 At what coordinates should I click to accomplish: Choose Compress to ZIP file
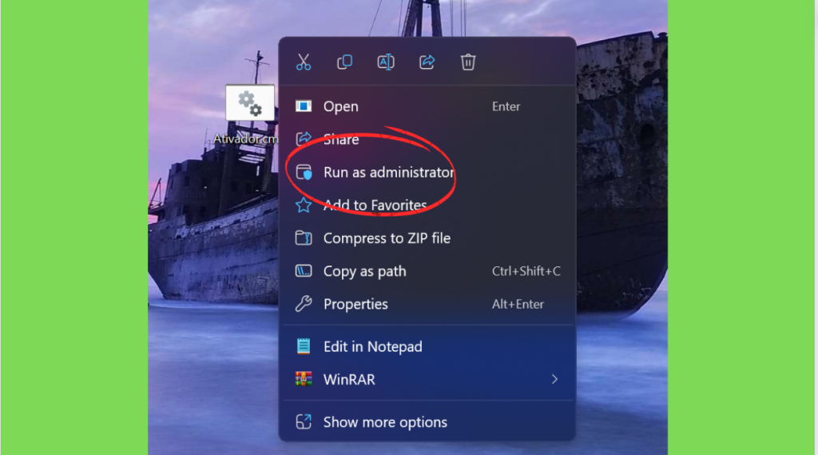pyautogui.click(x=428, y=238)
